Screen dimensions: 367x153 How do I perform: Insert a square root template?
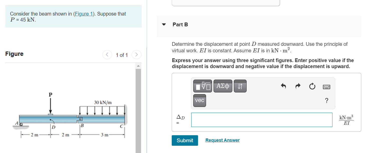pos(202,86)
